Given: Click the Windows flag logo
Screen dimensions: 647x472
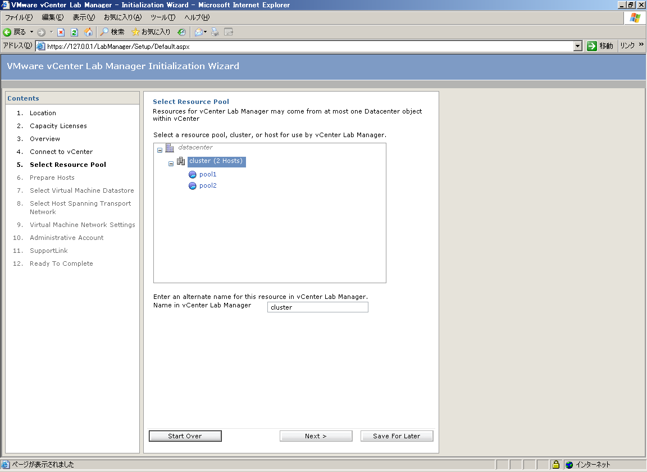Looking at the screenshot, I should pyautogui.click(x=635, y=18).
